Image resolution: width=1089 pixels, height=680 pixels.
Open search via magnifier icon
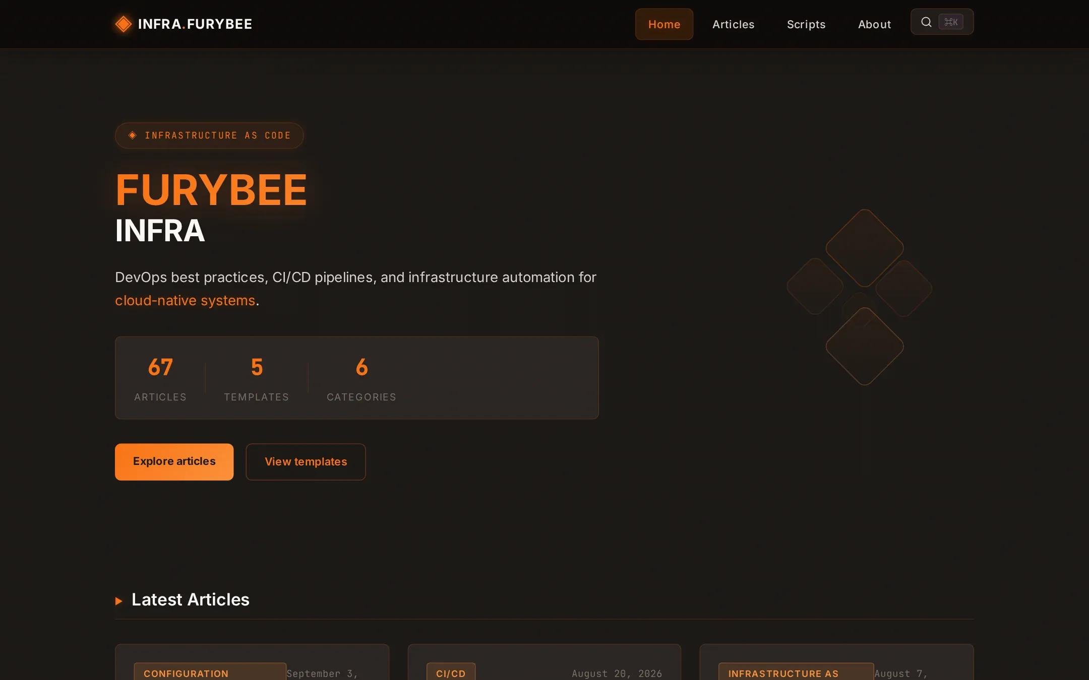pos(926,22)
